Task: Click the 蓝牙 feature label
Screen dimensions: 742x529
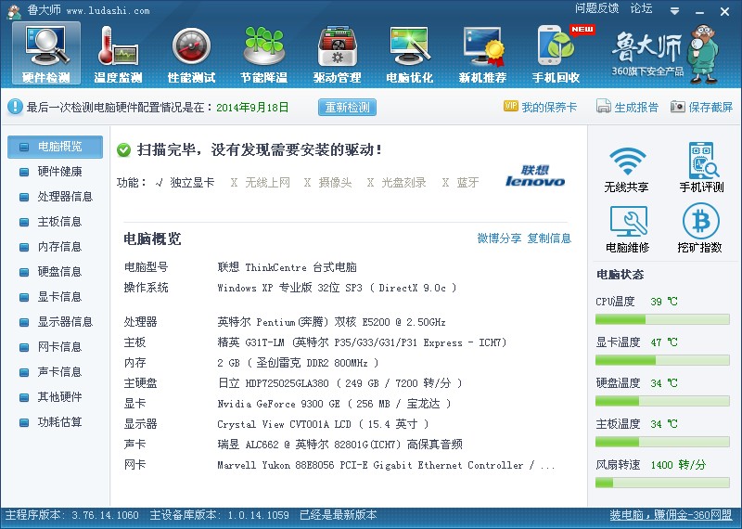Action: pos(467,182)
